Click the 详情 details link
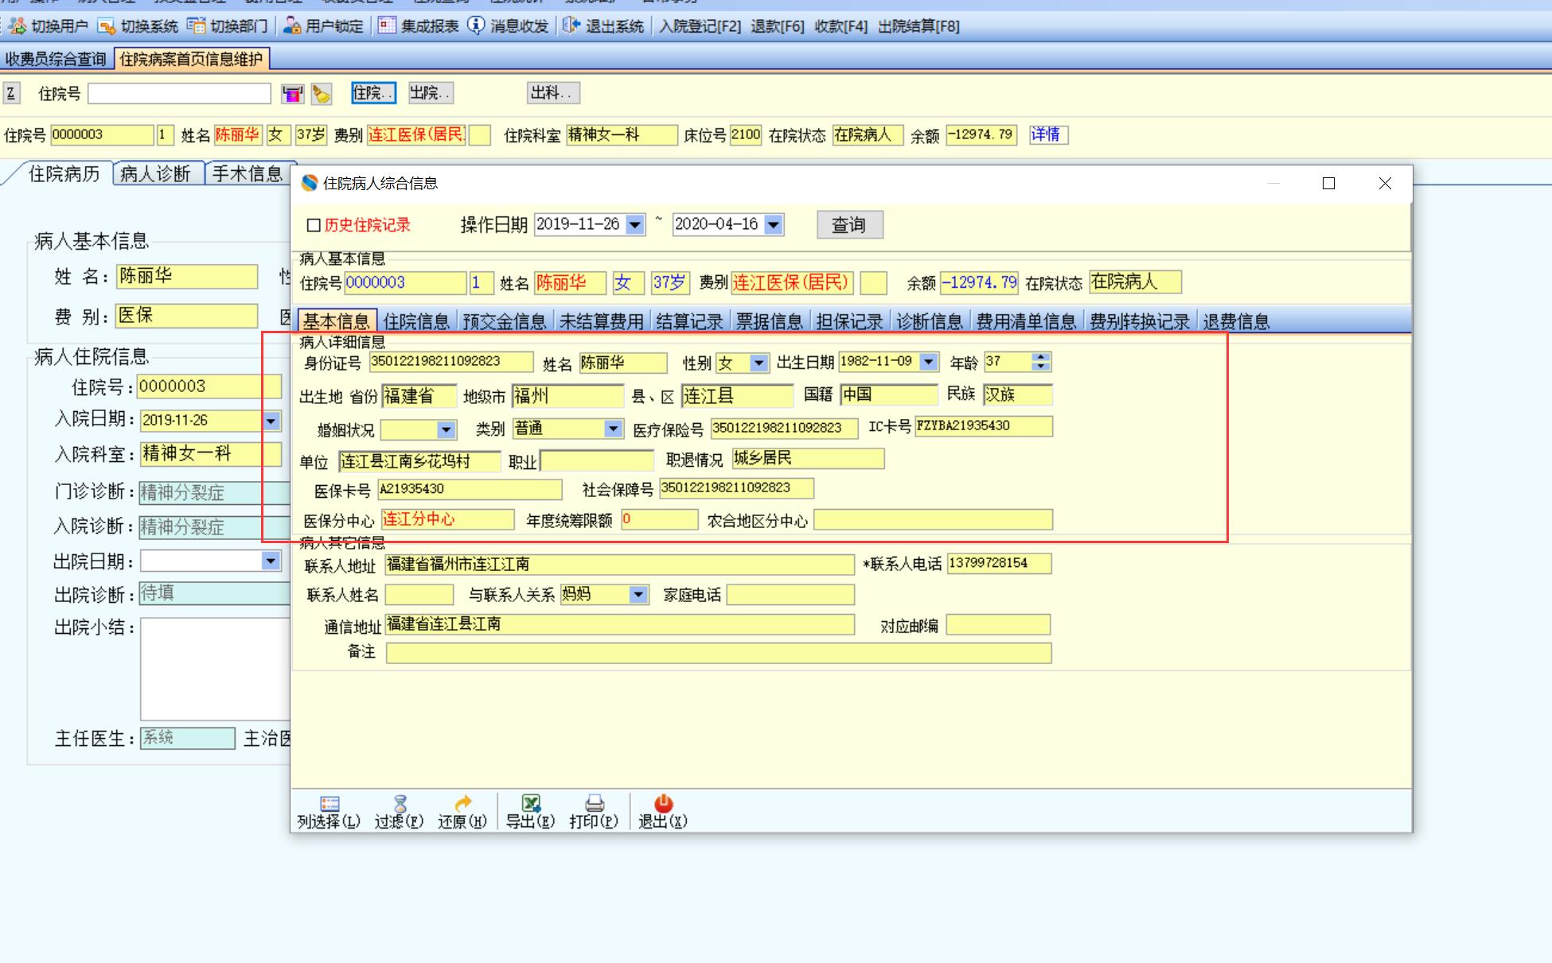The width and height of the screenshot is (1552, 963). pos(1046,134)
